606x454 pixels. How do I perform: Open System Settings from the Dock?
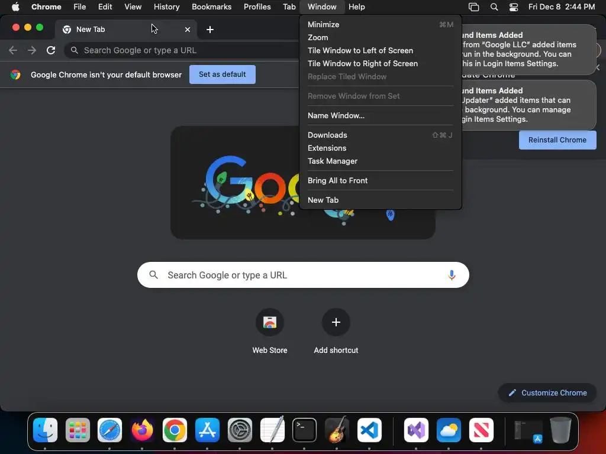[x=240, y=430]
